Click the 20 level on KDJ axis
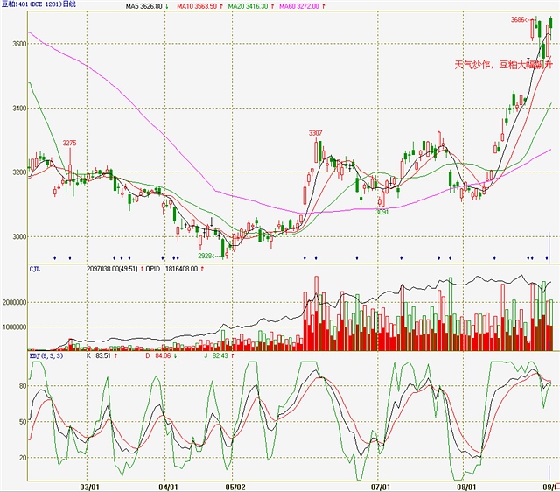Image resolution: width=560 pixels, height=492 pixels. click(23, 457)
